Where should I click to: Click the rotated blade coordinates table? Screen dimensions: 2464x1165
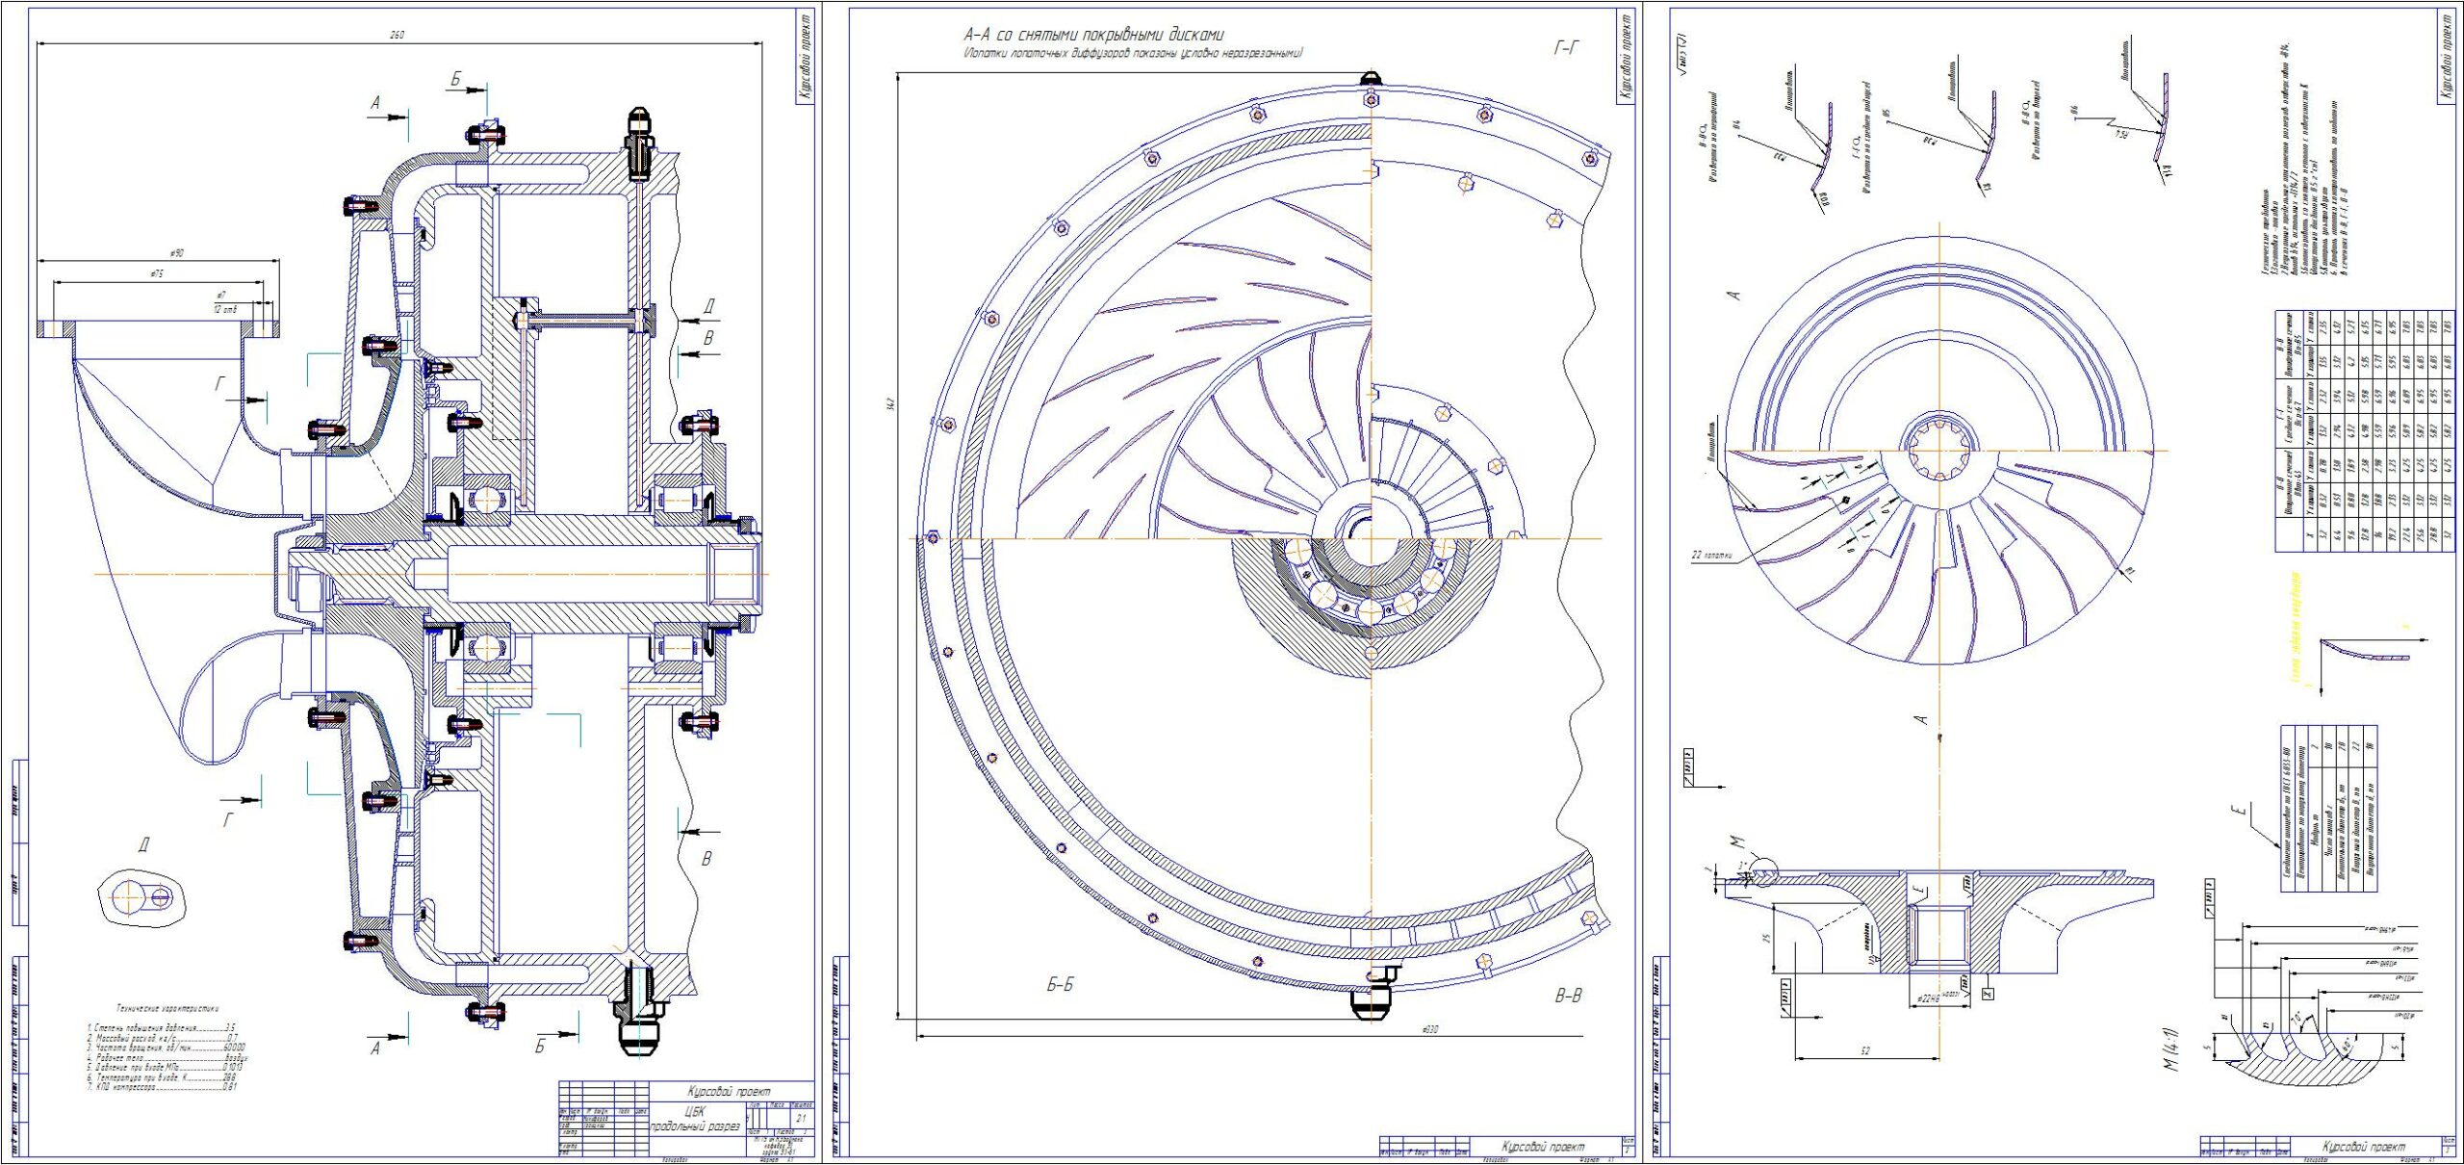point(2366,430)
